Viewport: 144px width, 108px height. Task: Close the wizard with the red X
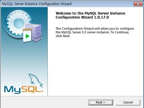tap(138, 4)
